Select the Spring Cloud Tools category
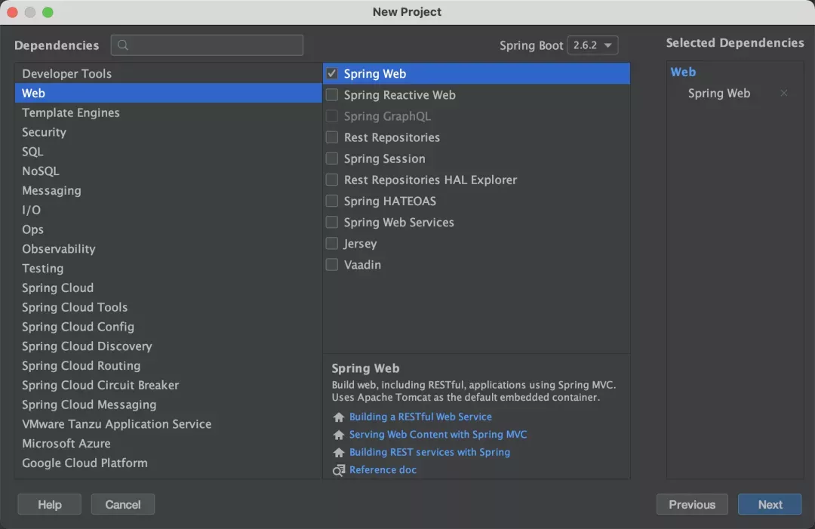The image size is (815, 529). tap(168, 307)
